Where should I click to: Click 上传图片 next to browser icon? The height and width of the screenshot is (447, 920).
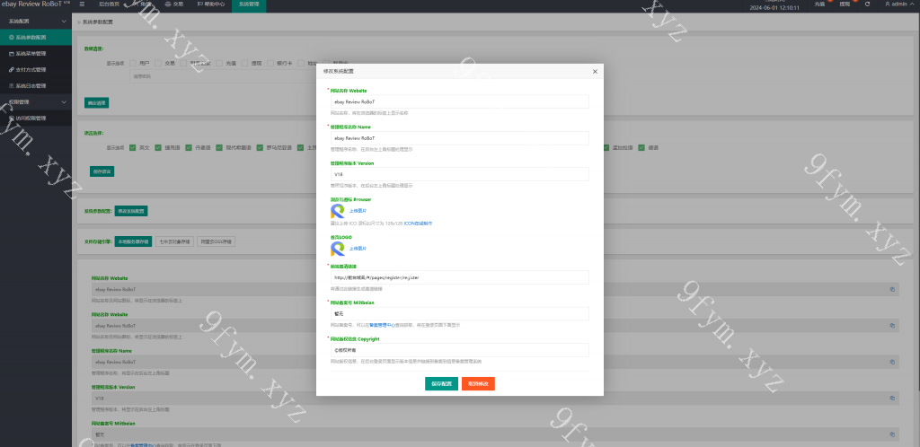[x=358, y=211]
